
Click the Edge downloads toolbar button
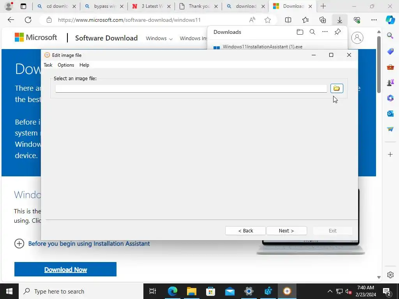[x=340, y=20]
